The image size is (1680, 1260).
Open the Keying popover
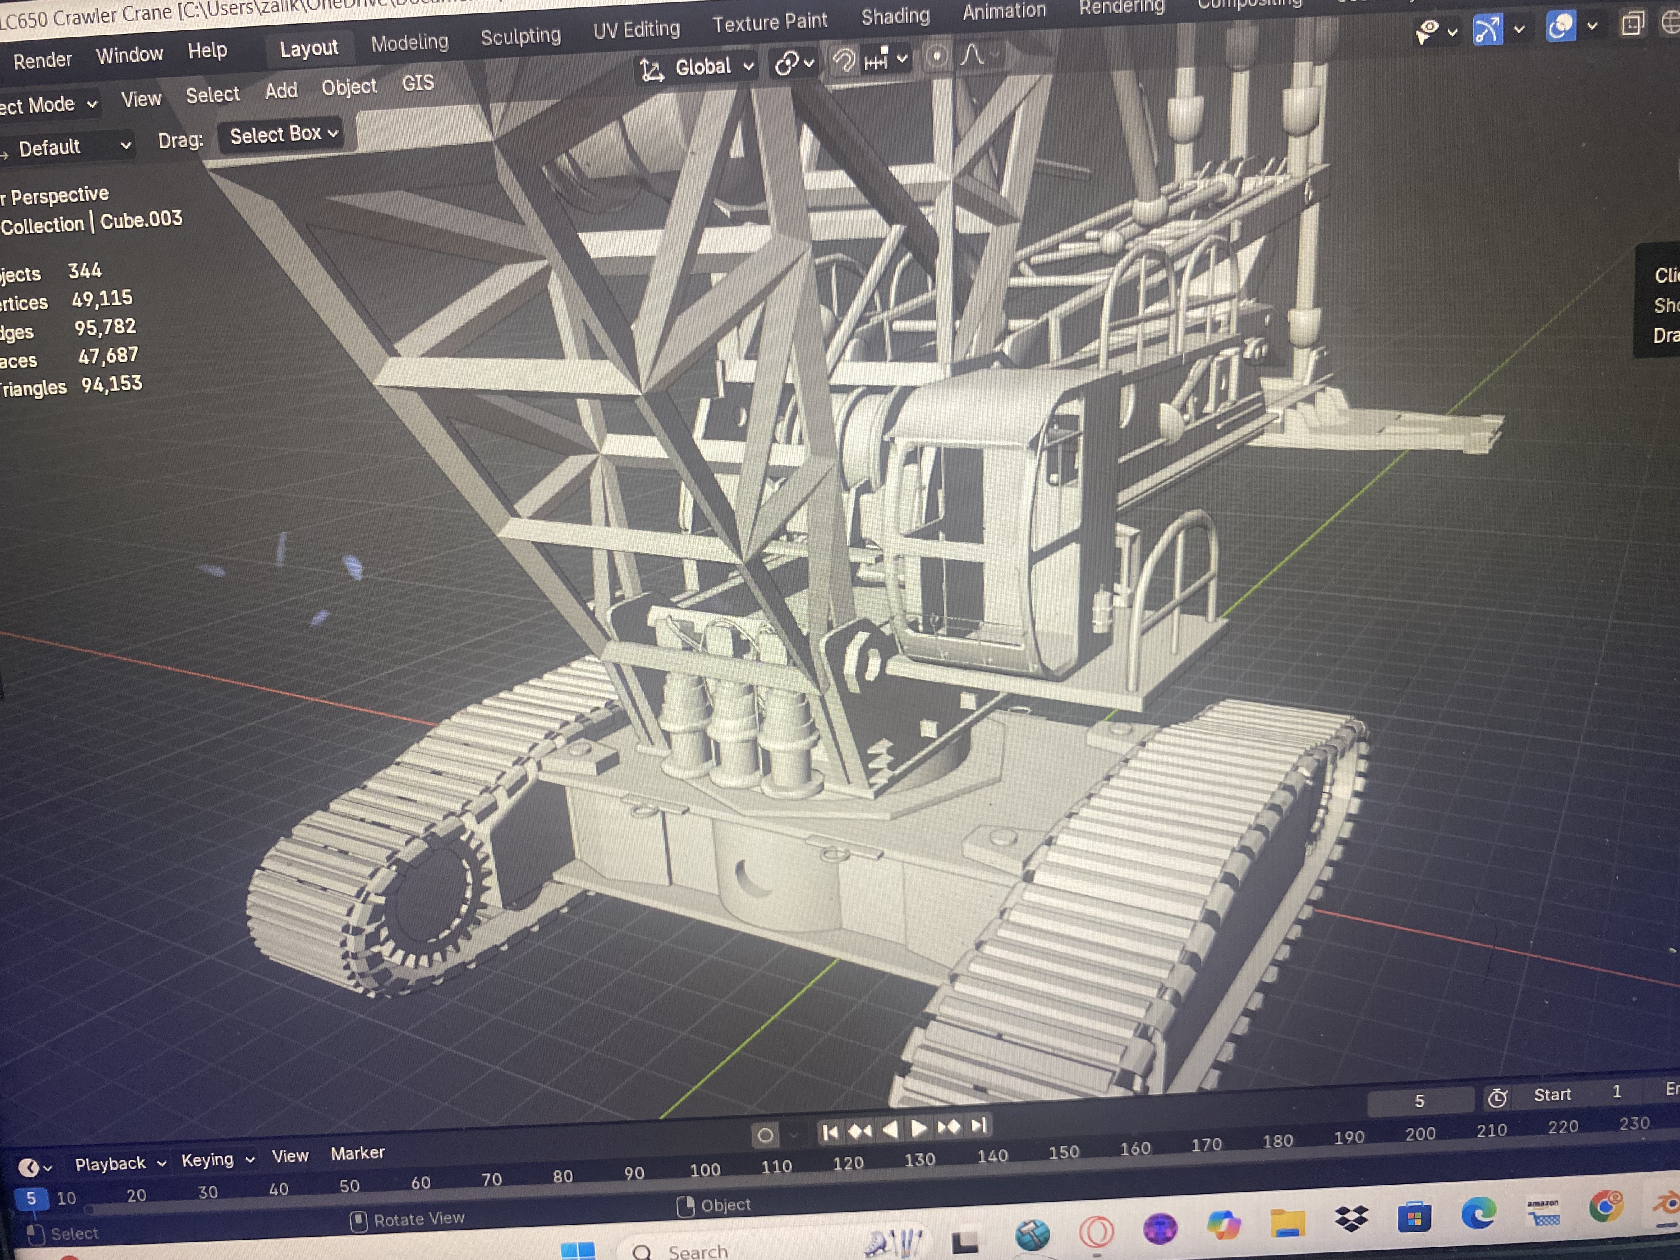pos(217,1159)
